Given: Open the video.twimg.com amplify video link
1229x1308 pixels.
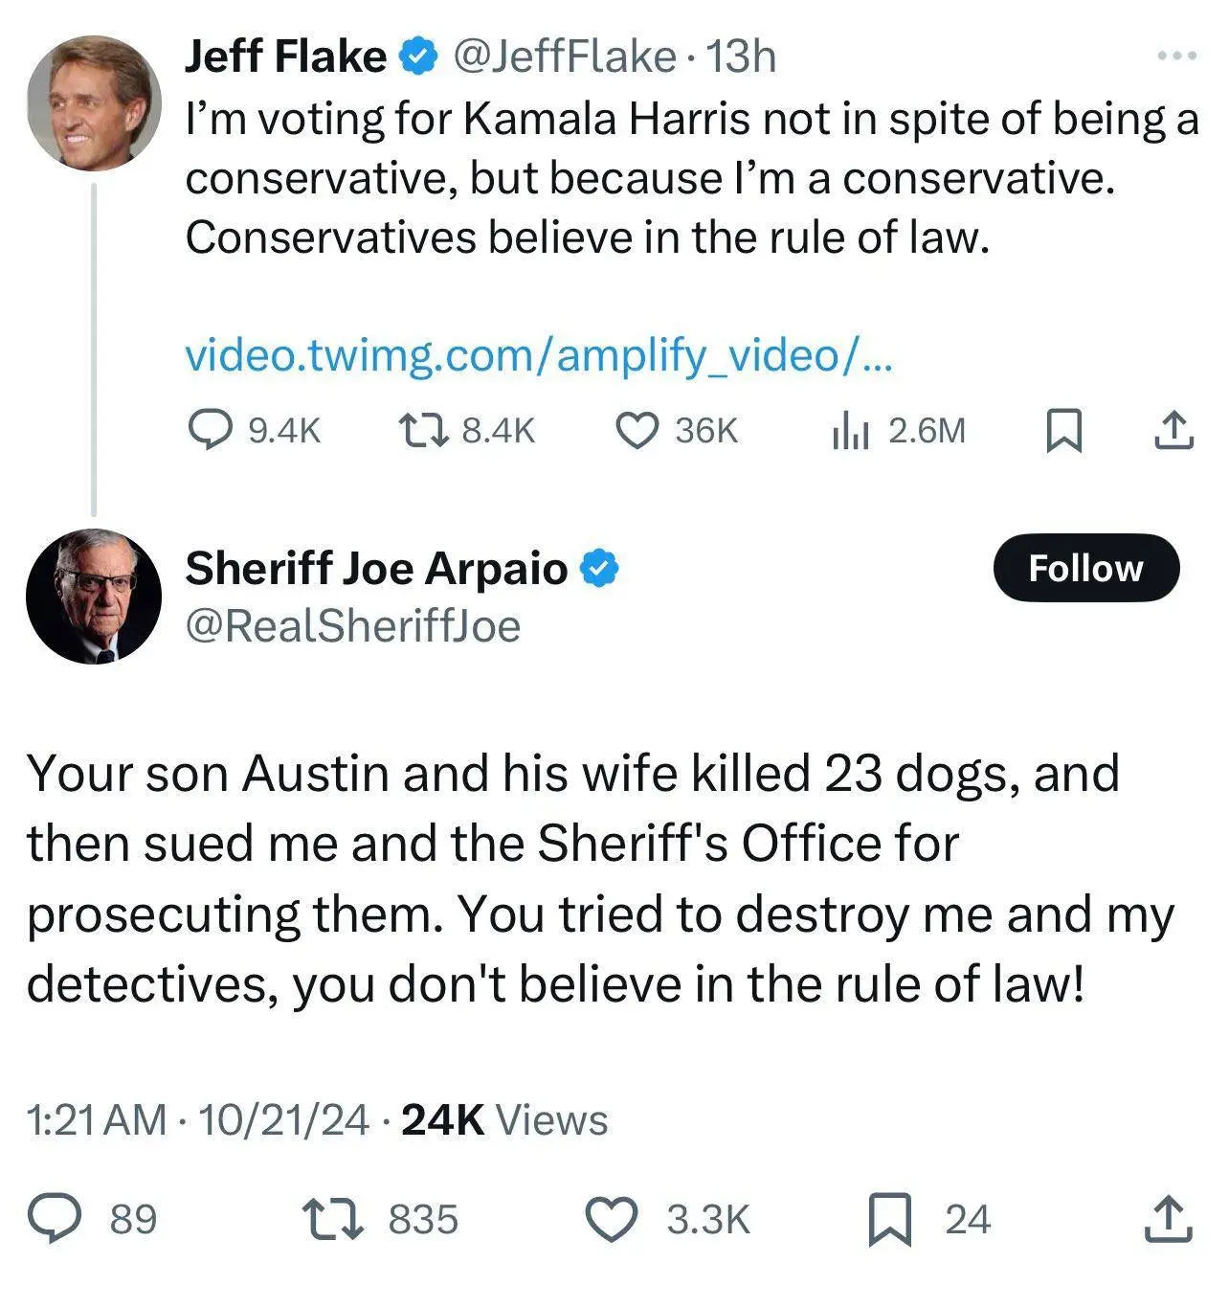Looking at the screenshot, I should 539,355.
